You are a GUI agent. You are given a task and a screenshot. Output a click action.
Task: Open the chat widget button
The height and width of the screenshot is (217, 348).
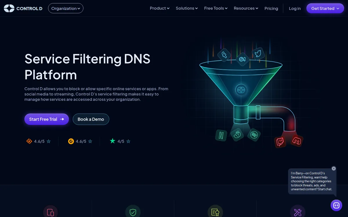point(336,205)
